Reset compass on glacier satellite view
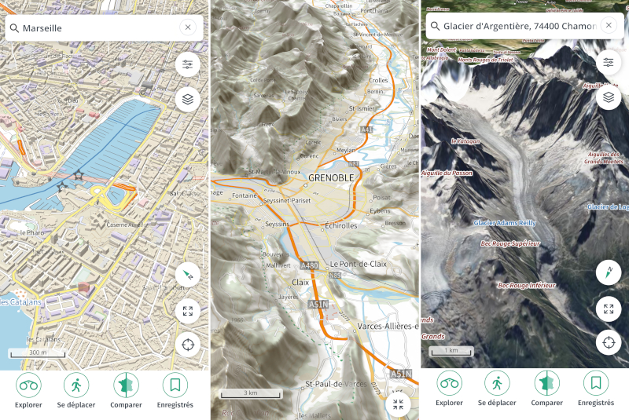Image resolution: width=629 pixels, height=420 pixels. (609, 272)
